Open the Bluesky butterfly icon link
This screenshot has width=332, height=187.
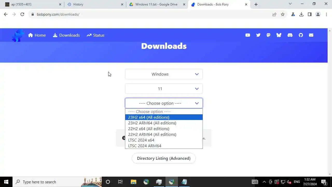point(279,35)
